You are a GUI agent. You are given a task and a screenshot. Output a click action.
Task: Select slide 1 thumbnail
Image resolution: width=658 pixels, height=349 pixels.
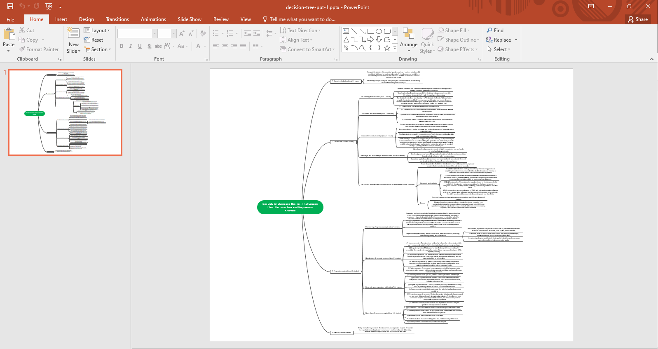click(x=66, y=112)
